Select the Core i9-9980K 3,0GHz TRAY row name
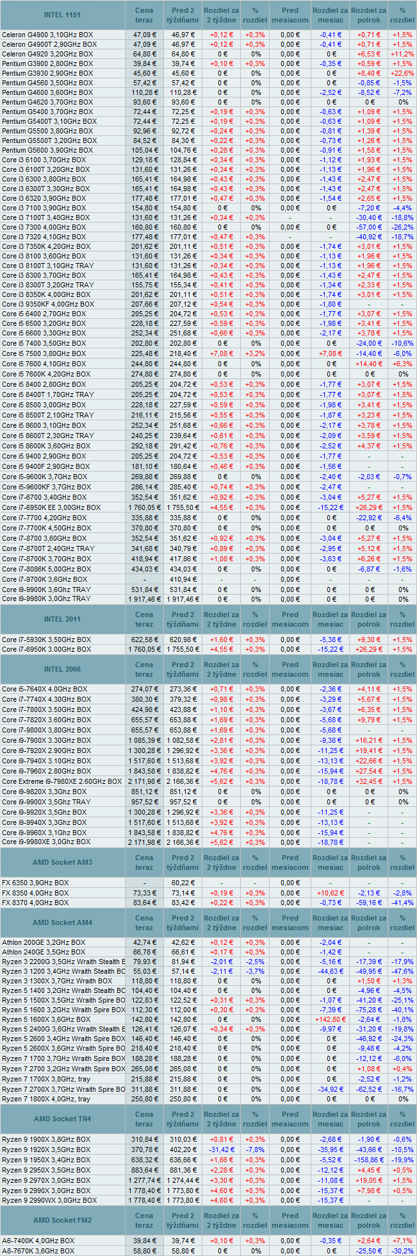 tap(46, 599)
